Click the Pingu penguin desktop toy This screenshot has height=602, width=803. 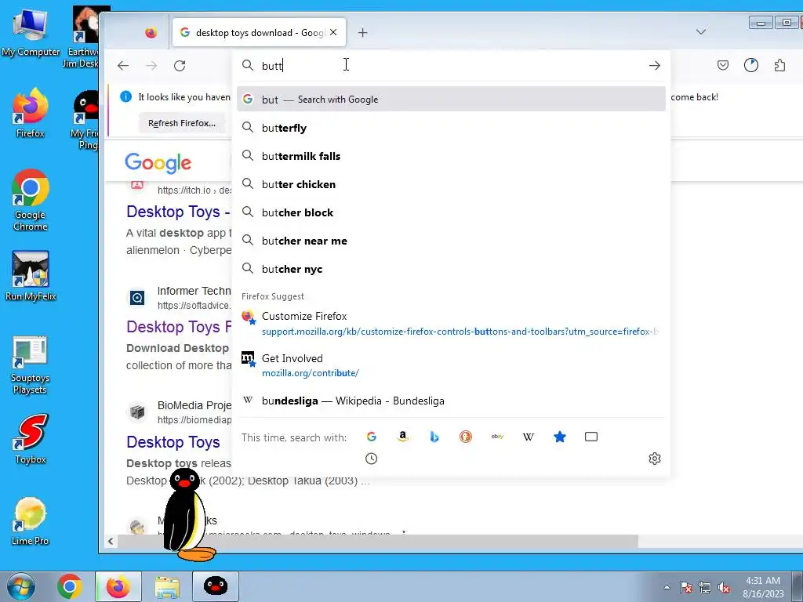pos(187,514)
